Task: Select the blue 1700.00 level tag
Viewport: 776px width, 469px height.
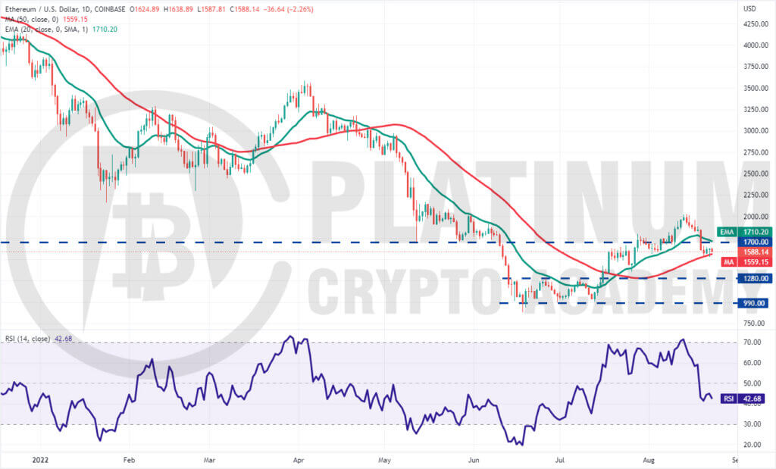Action: coord(755,242)
